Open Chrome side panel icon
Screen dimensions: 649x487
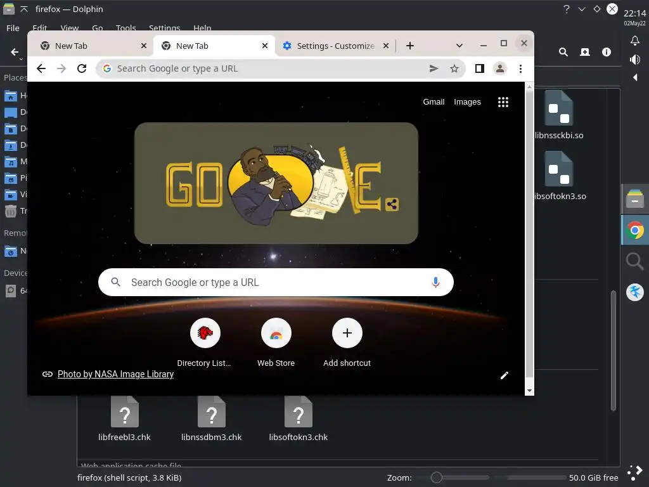479,68
